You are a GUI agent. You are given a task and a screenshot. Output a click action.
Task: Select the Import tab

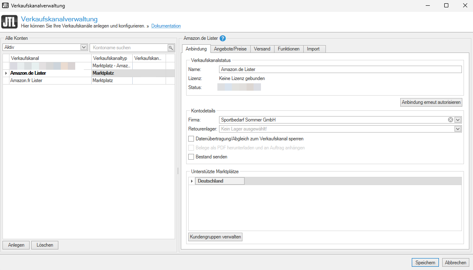[x=313, y=49]
